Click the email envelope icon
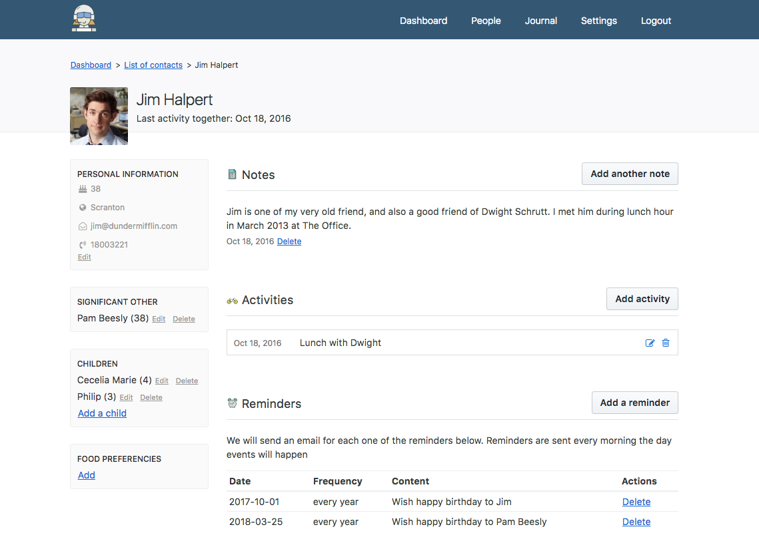 [x=81, y=226]
